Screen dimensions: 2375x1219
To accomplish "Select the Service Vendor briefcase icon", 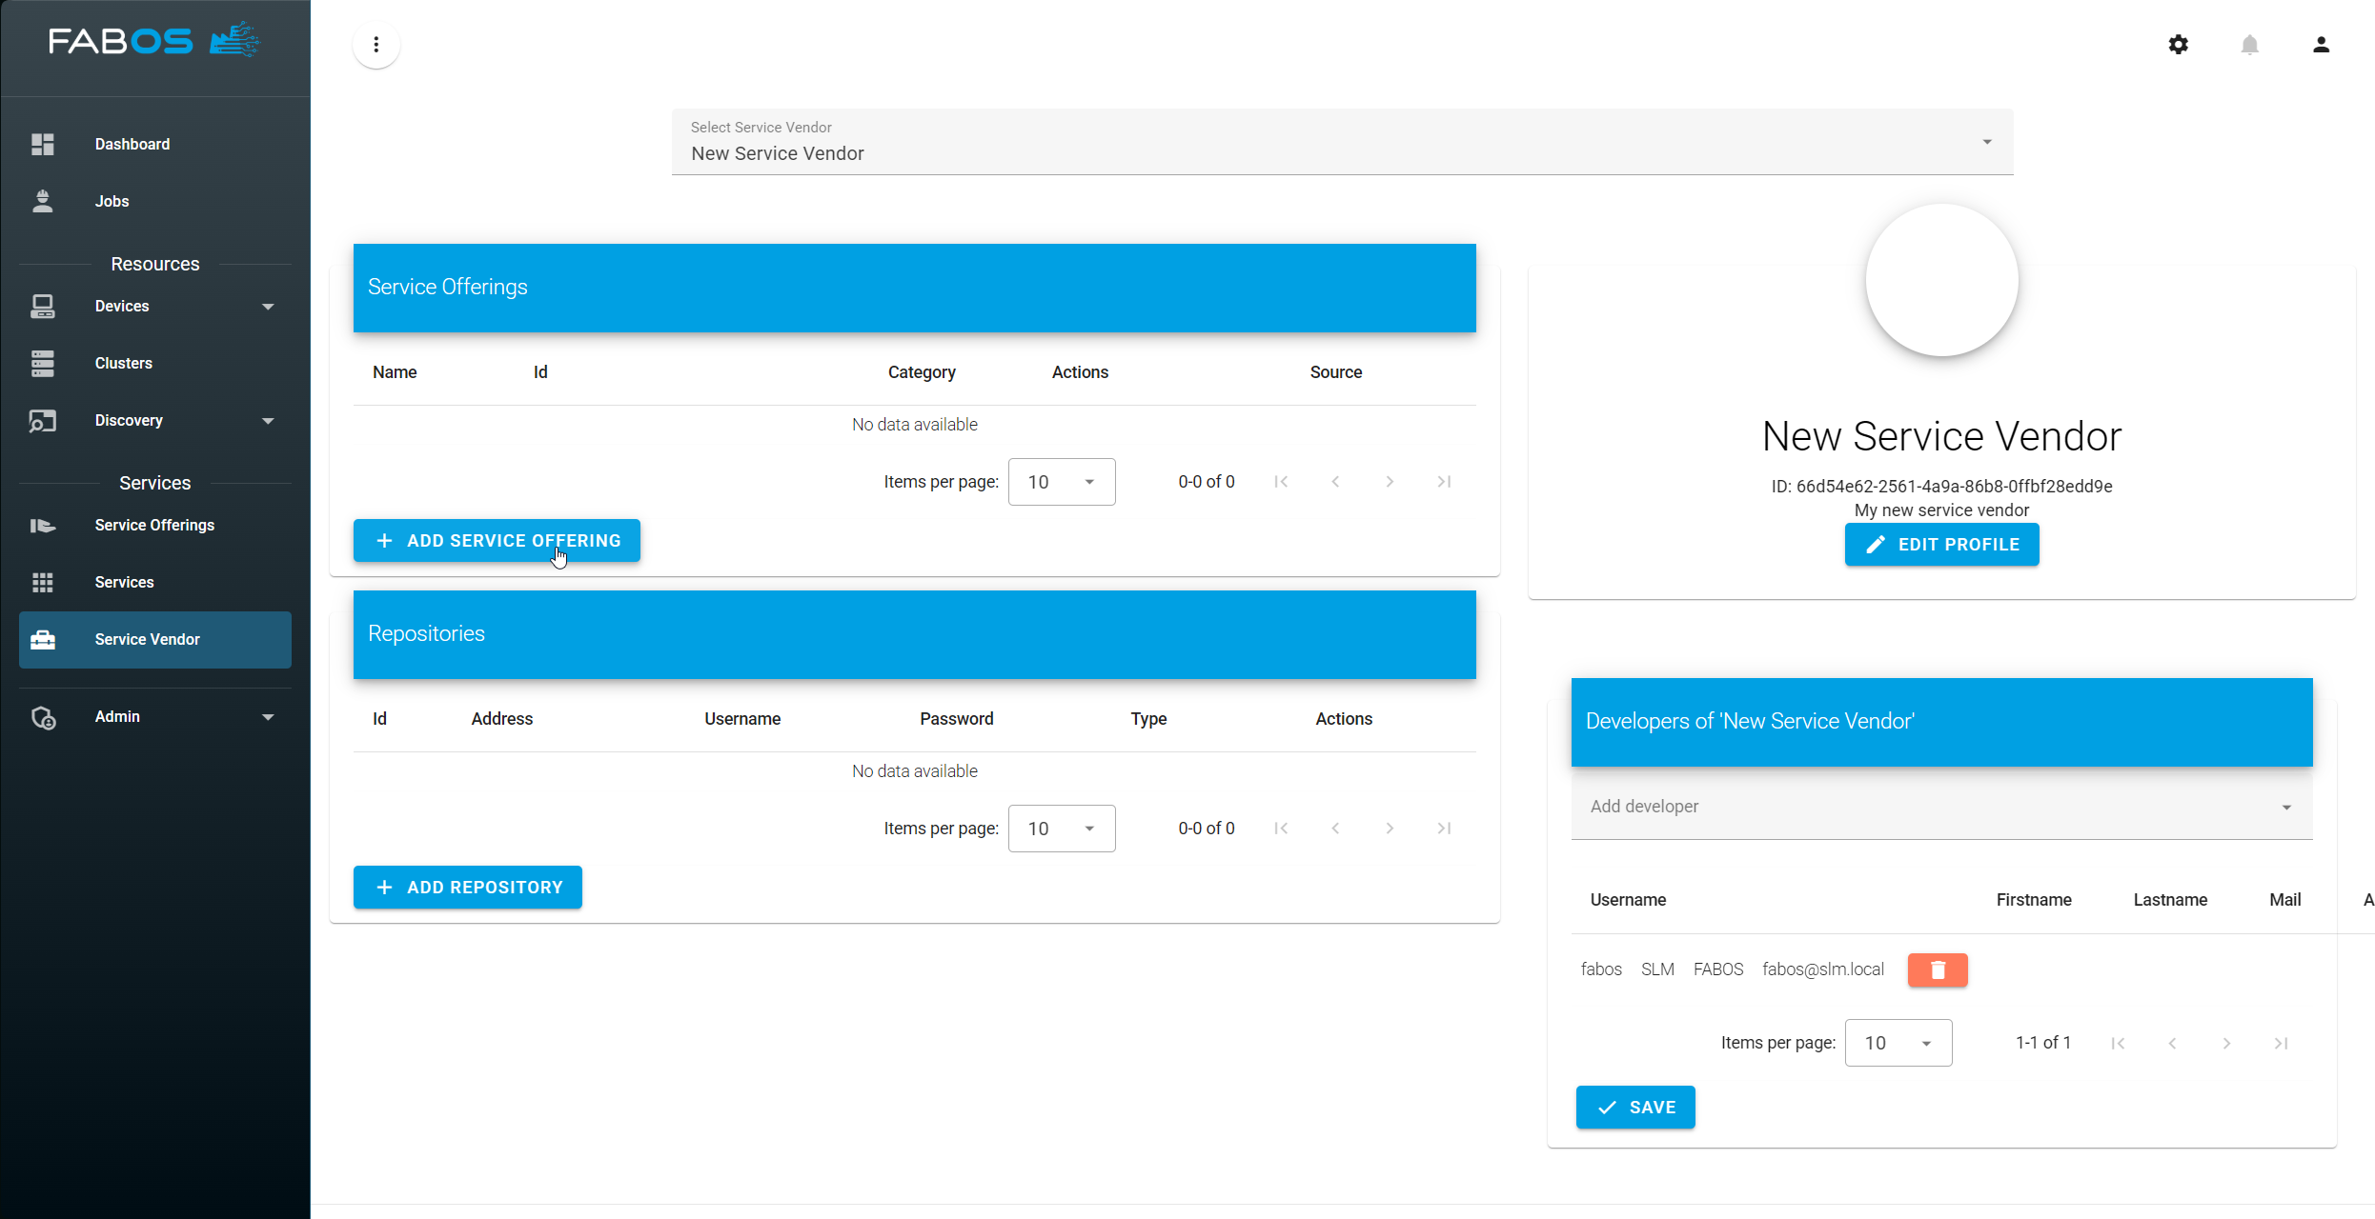I will click(43, 639).
